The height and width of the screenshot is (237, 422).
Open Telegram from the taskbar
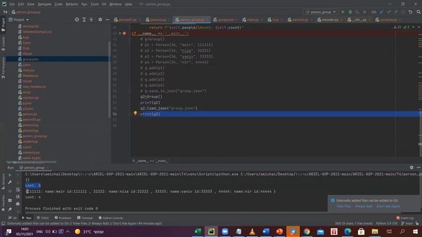click(x=293, y=231)
